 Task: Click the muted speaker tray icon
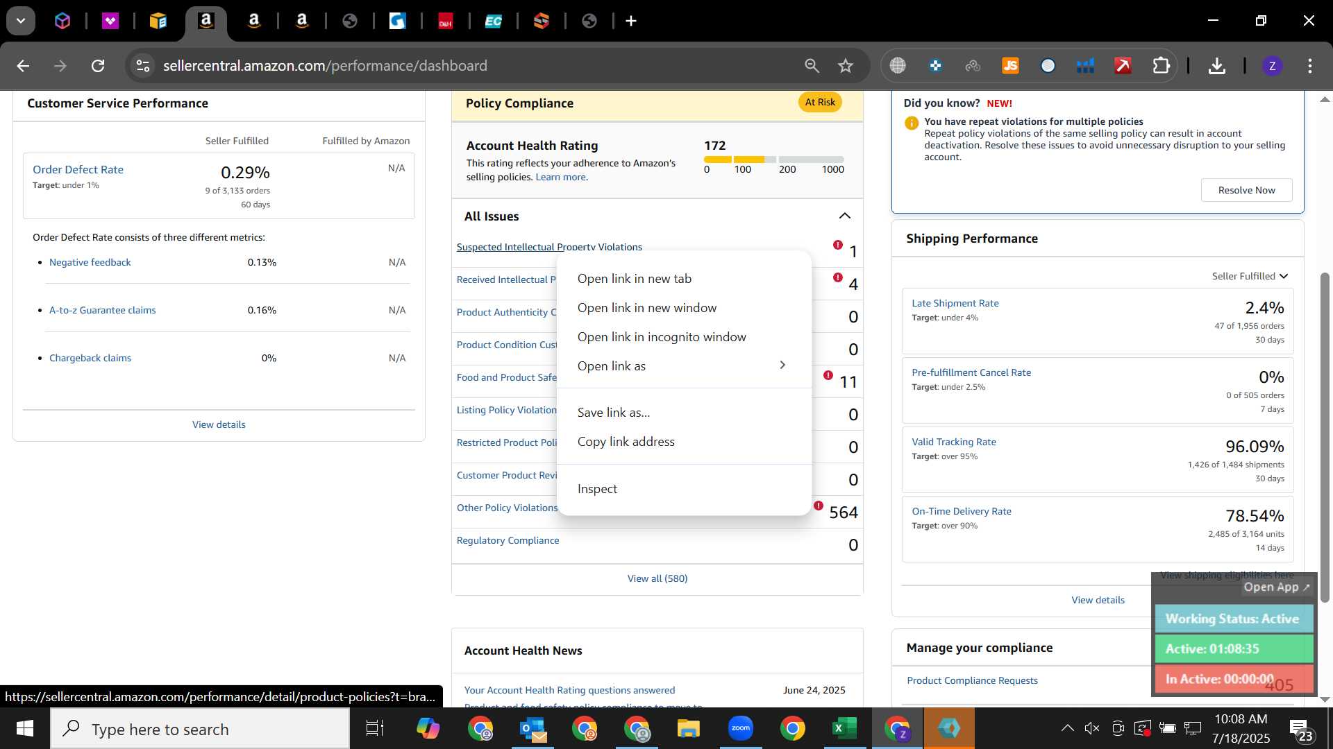pos(1092,728)
